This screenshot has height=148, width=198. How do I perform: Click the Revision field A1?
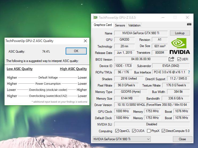pyautogui.click(x=160, y=40)
